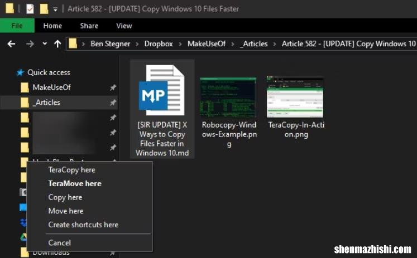Click the folder icon in the address bar
This screenshot has width=417, height=258.
[x=73, y=43]
